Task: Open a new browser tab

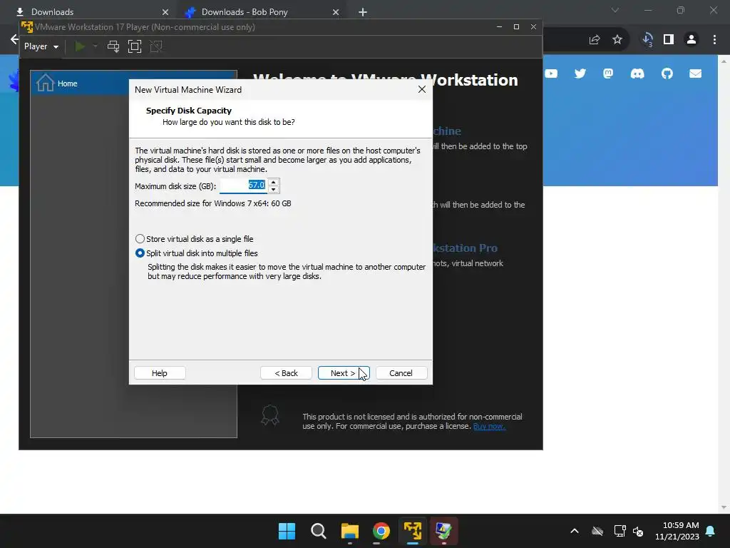Action: tap(363, 12)
